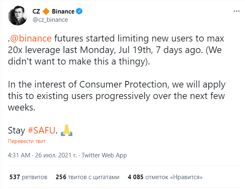The width and height of the screenshot is (245, 189).
Task: Open the Twitter Web App source link
Action: coord(104,155)
